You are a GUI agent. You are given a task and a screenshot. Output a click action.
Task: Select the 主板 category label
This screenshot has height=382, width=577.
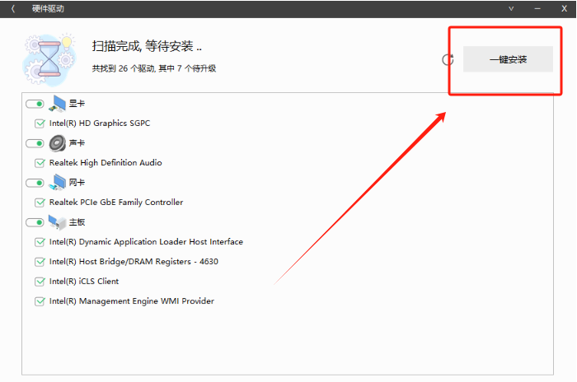click(x=77, y=222)
